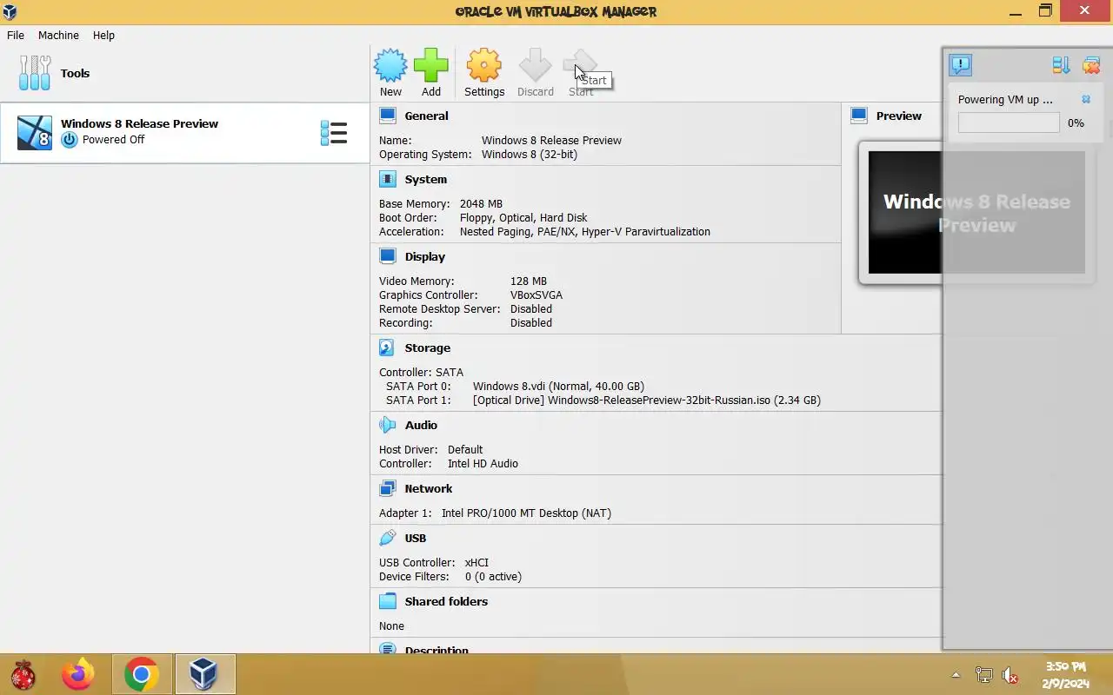Open the Storage section heading link
1113x695 pixels.
click(427, 347)
